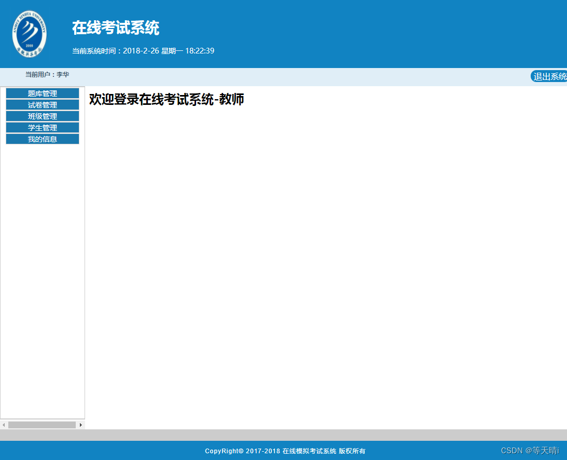Viewport: 567px width, 460px height.
Task: Click the left arrow of the horizontal scrollbar
Action: [4, 424]
